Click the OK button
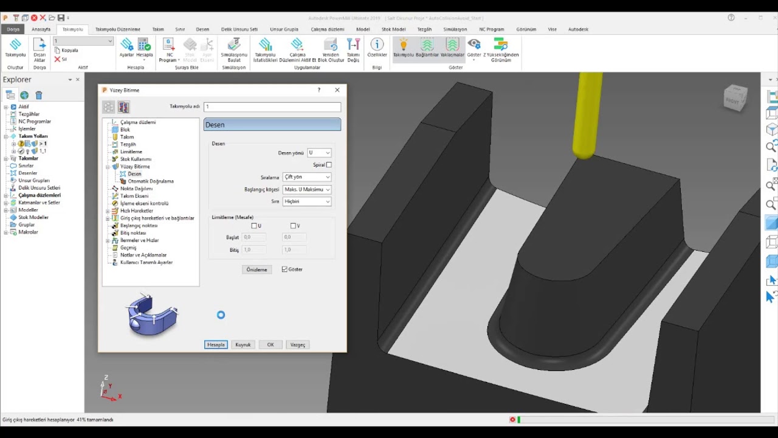The width and height of the screenshot is (778, 438). click(270, 345)
